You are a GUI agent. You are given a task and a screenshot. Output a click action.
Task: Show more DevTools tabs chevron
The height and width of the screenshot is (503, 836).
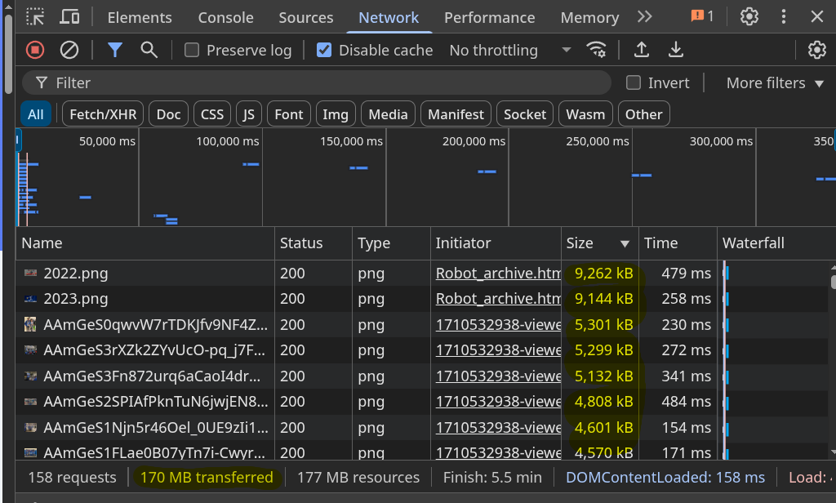645,17
